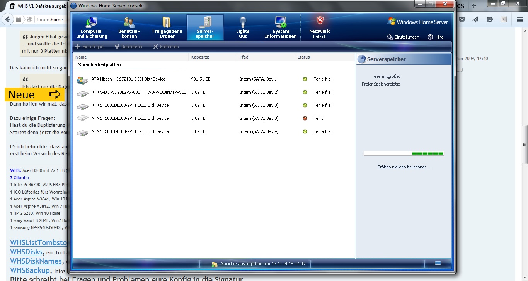Screen dimensions: 528x281
Task: Sort list by the Name column header
Action: (131, 57)
